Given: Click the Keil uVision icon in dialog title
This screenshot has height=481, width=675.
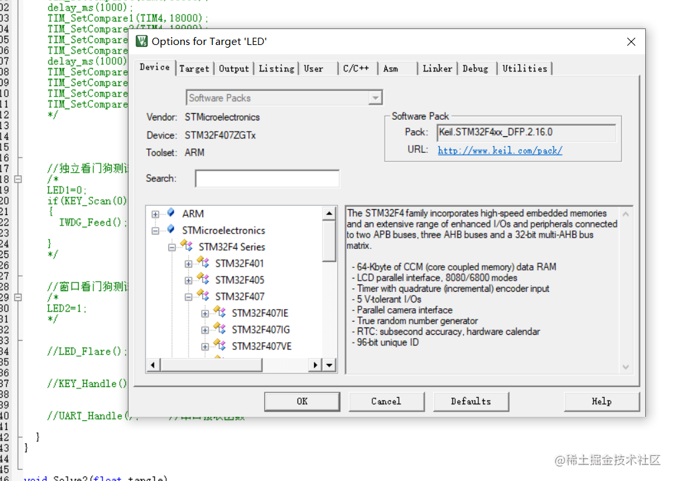Looking at the screenshot, I should click(x=142, y=41).
